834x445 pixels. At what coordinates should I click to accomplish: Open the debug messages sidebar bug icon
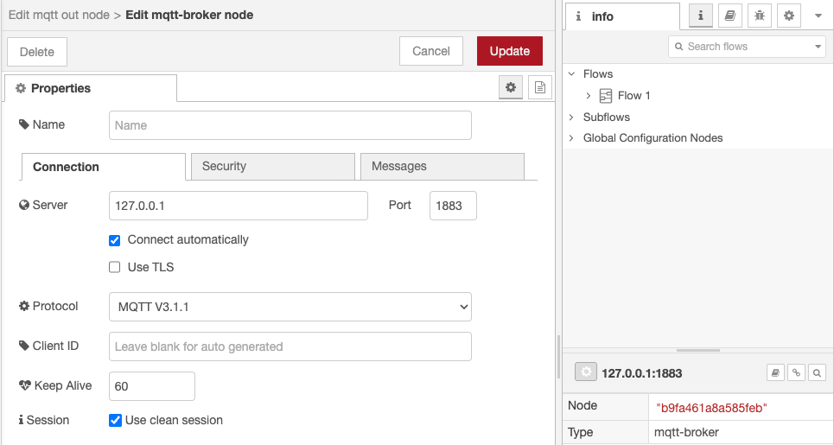point(760,16)
